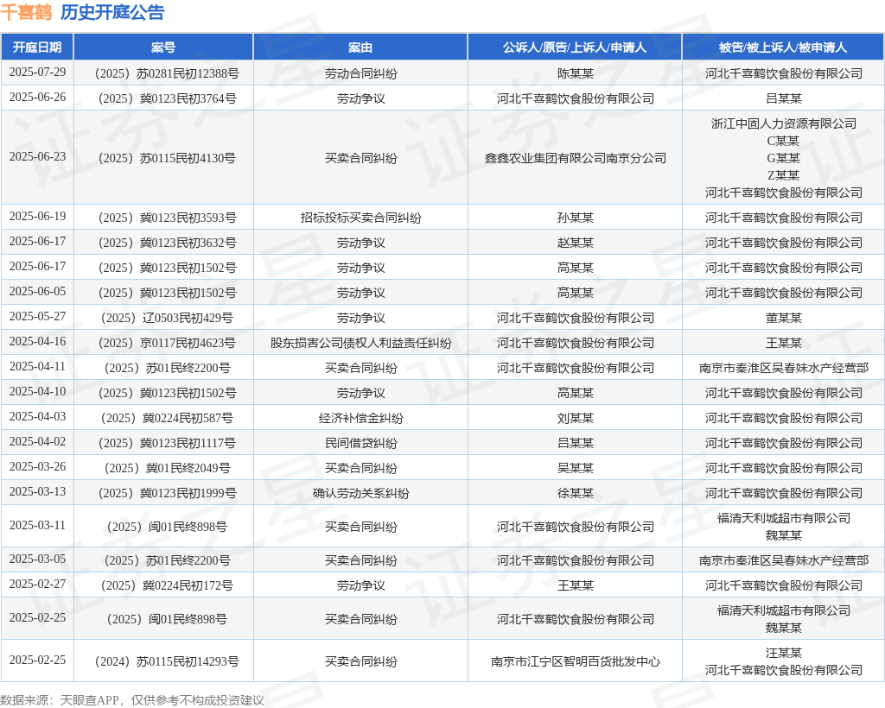
Task: Click defendant 王某某 in the 2025-04-16 row
Action: [783, 343]
